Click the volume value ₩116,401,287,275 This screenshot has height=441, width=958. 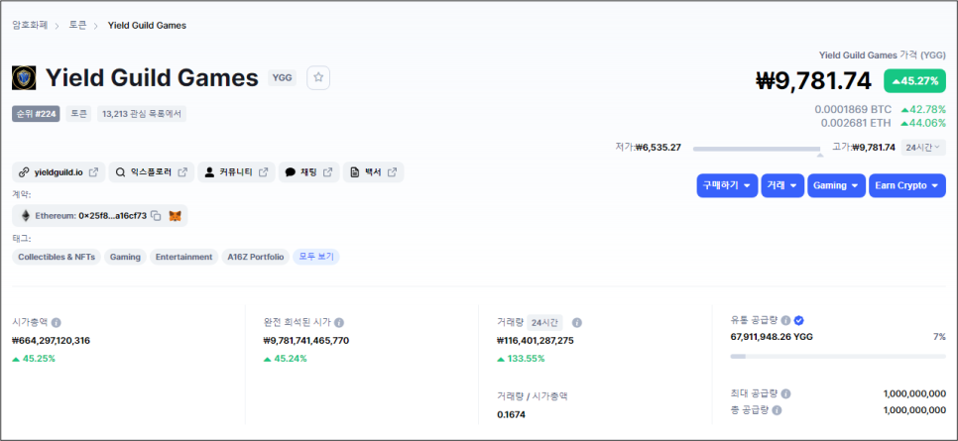pyautogui.click(x=536, y=341)
